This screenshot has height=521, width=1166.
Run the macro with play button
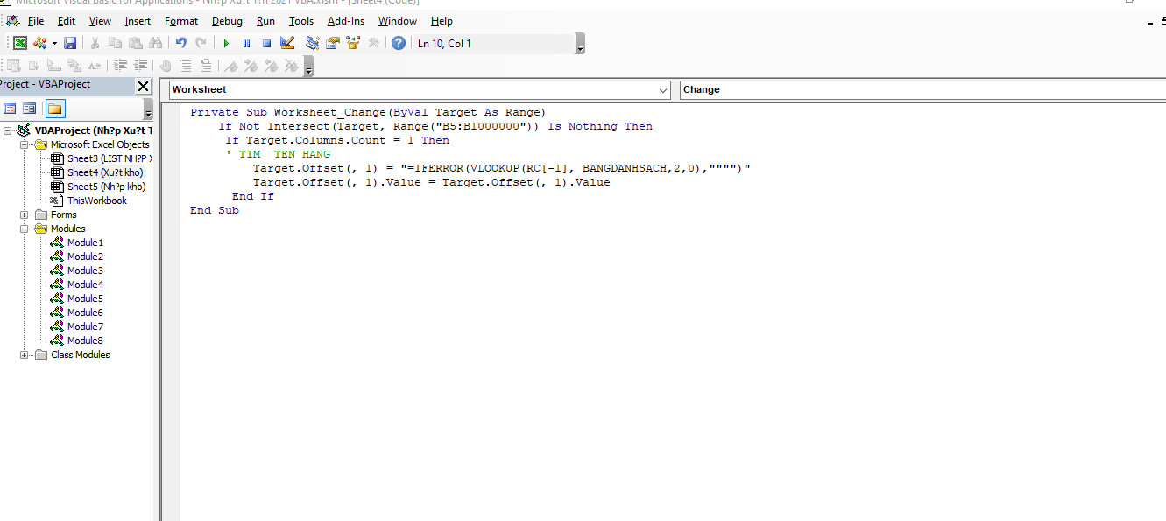click(226, 43)
